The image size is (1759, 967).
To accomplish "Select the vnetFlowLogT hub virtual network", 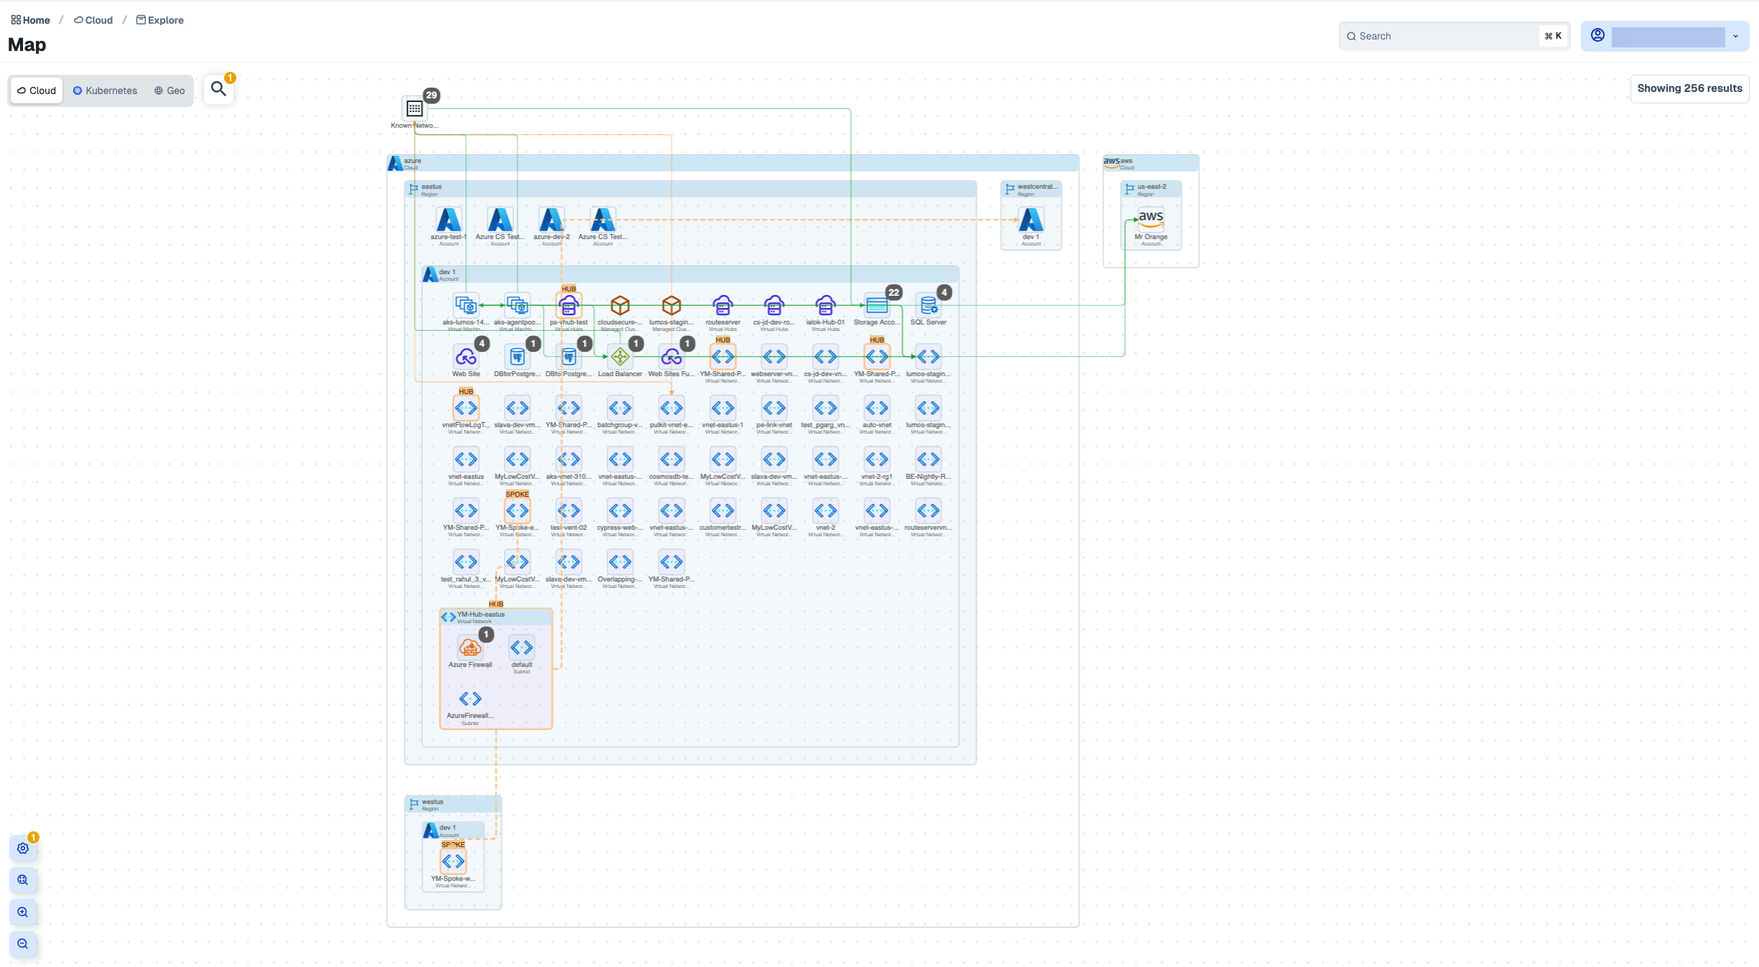I will (x=466, y=408).
